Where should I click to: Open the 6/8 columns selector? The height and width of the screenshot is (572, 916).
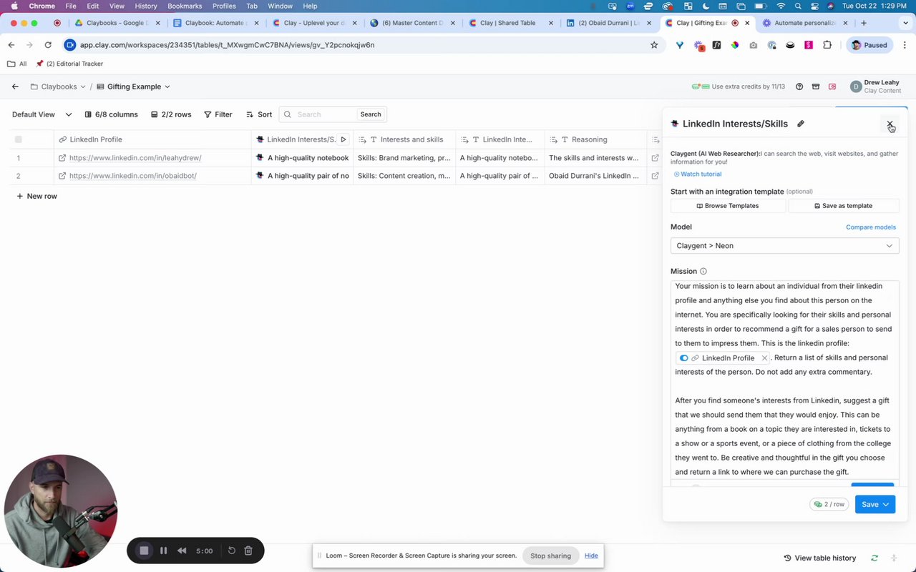(x=111, y=114)
